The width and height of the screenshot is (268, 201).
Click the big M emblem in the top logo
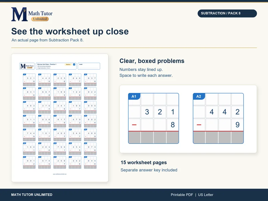click(19, 14)
